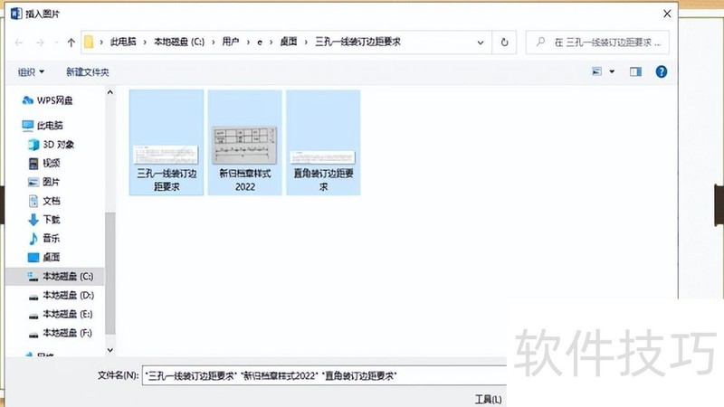This screenshot has width=724, height=407.
Task: Open the help question mark icon
Action: coord(662,71)
